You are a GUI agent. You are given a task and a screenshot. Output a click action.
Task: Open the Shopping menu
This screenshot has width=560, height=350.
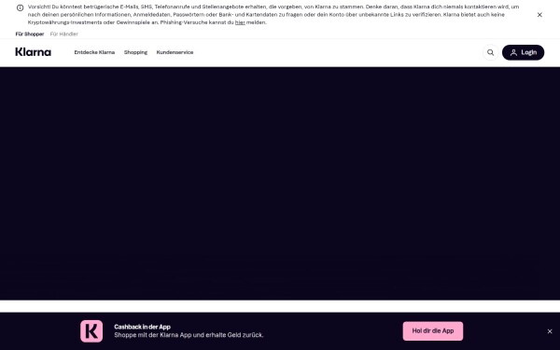coord(135,52)
